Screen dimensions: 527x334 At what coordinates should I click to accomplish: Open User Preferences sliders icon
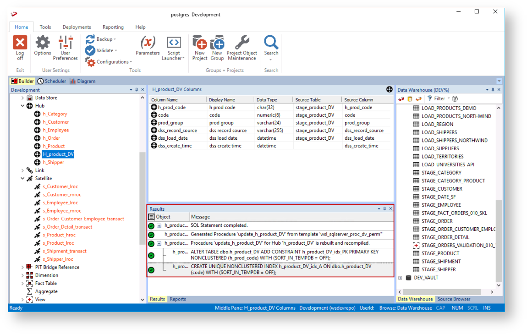click(x=66, y=43)
